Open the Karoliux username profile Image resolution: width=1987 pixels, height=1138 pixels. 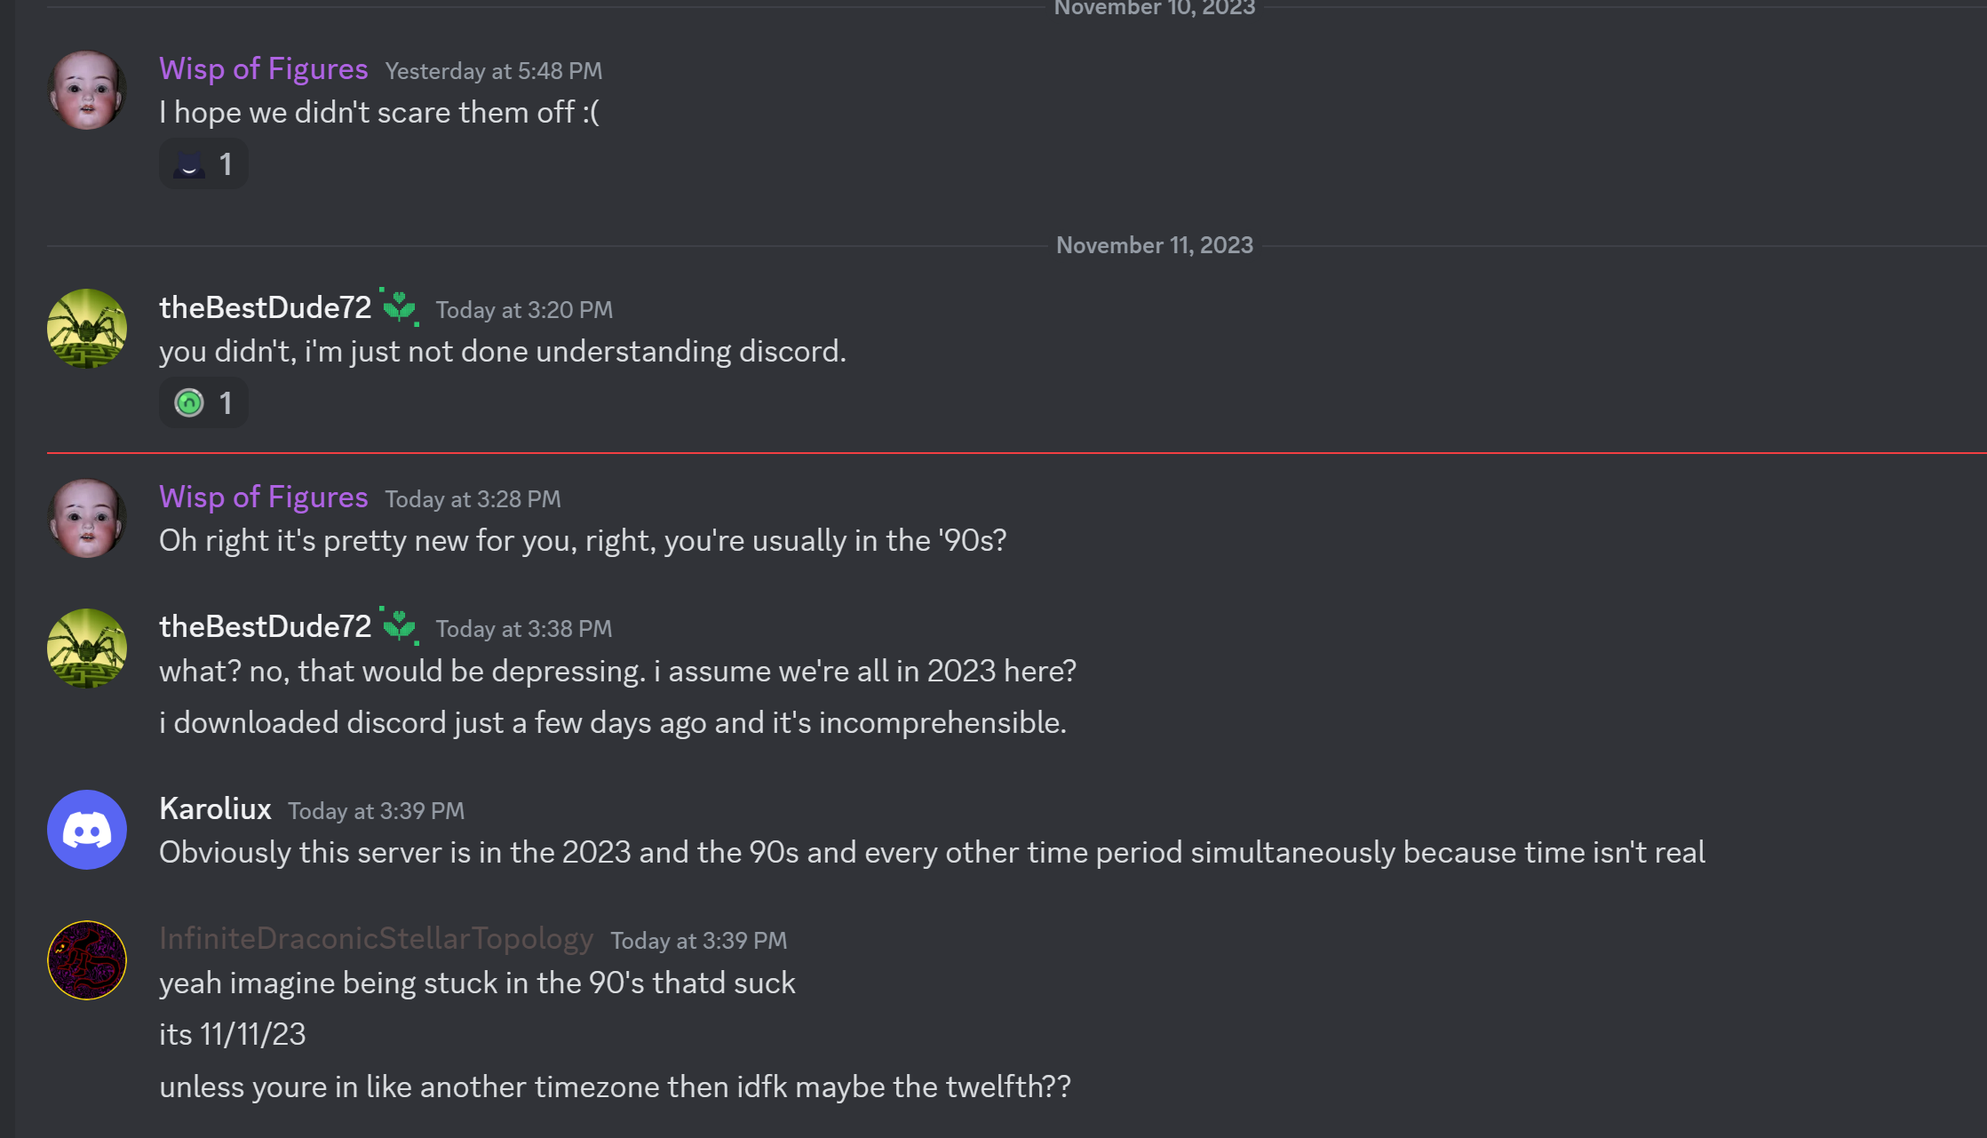point(215,808)
